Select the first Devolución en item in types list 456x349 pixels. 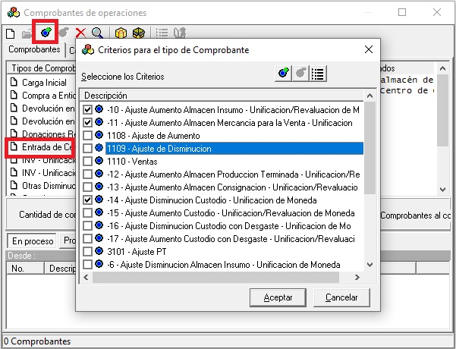49,108
